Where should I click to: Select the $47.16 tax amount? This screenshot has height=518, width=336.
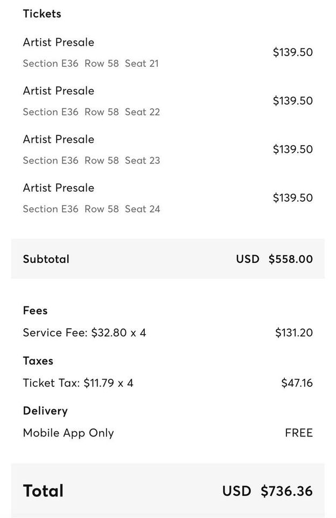pos(297,383)
